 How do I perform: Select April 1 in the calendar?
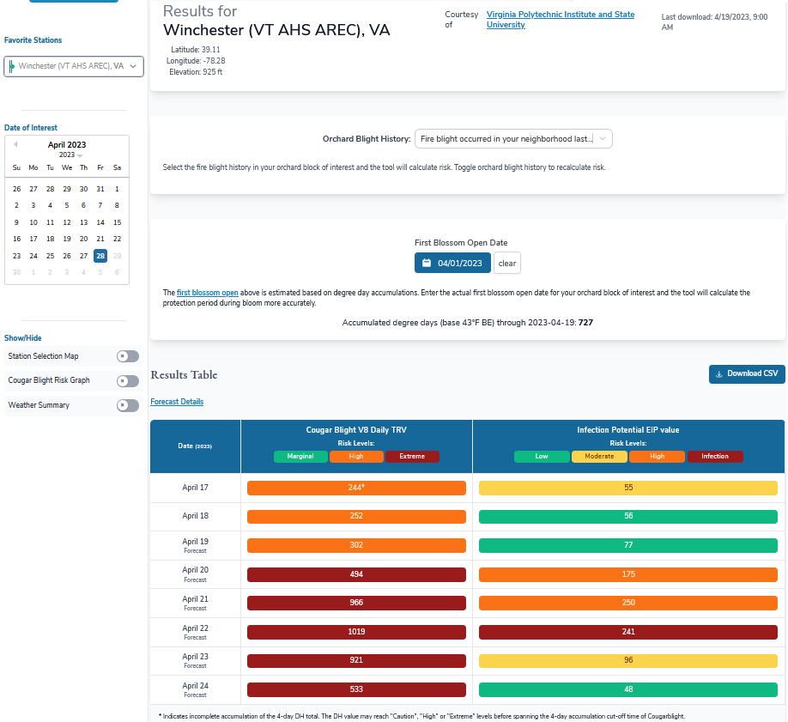coord(117,189)
